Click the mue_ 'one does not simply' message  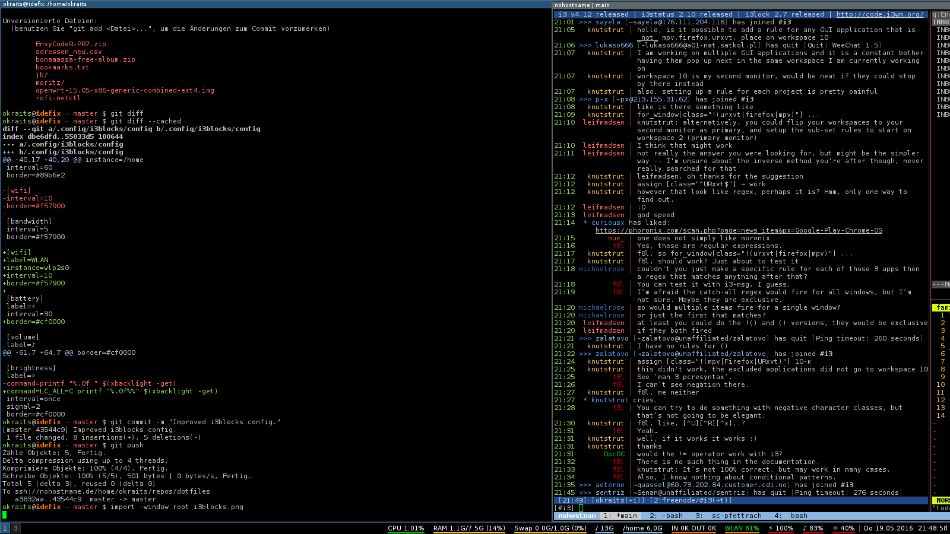(x=703, y=238)
